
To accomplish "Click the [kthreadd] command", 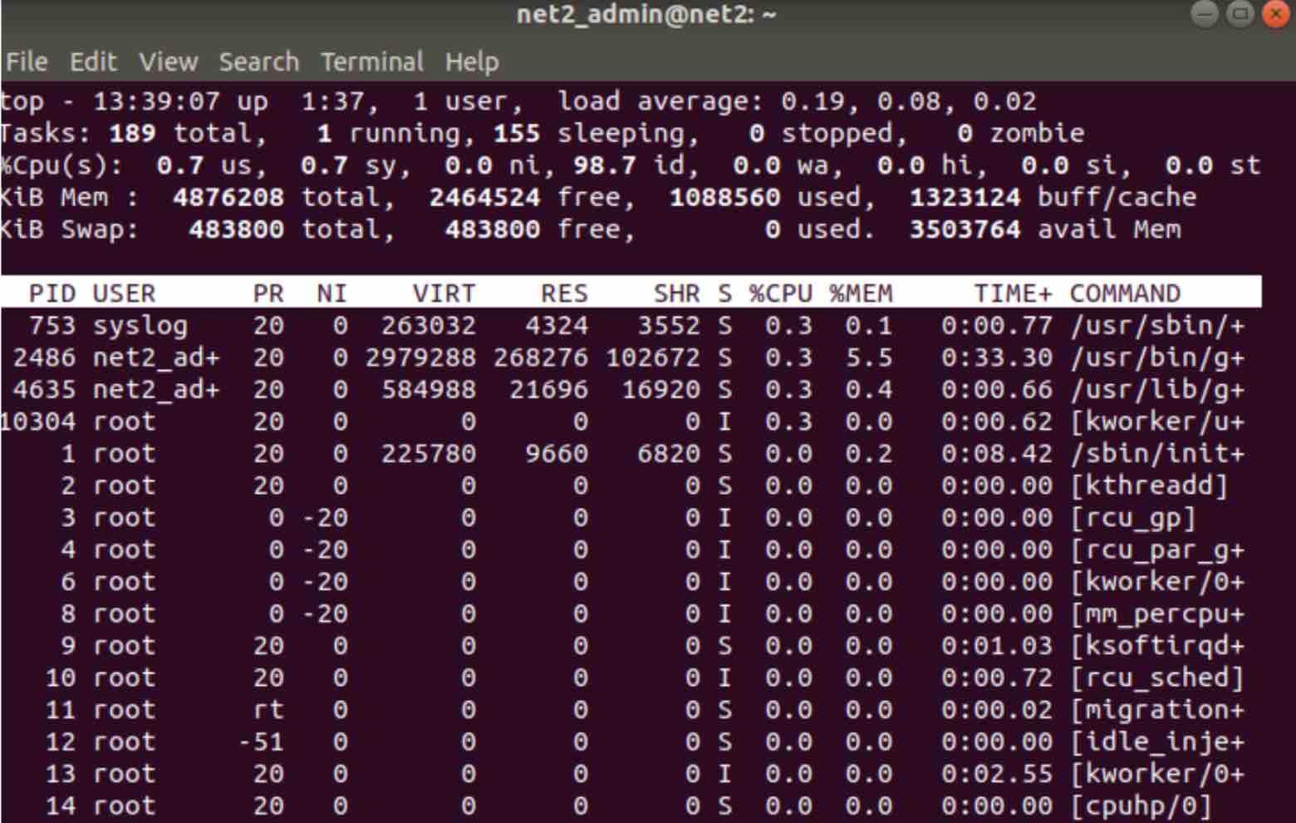I will [1149, 486].
